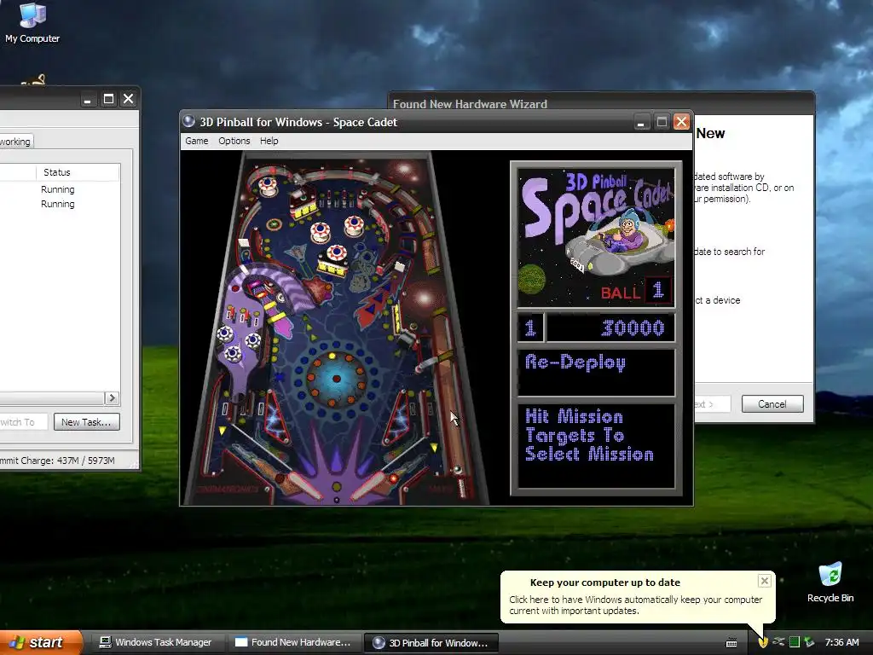Click the yellow Windows Update shield tray icon
Screen dimensions: 873x655
pyautogui.click(x=763, y=642)
